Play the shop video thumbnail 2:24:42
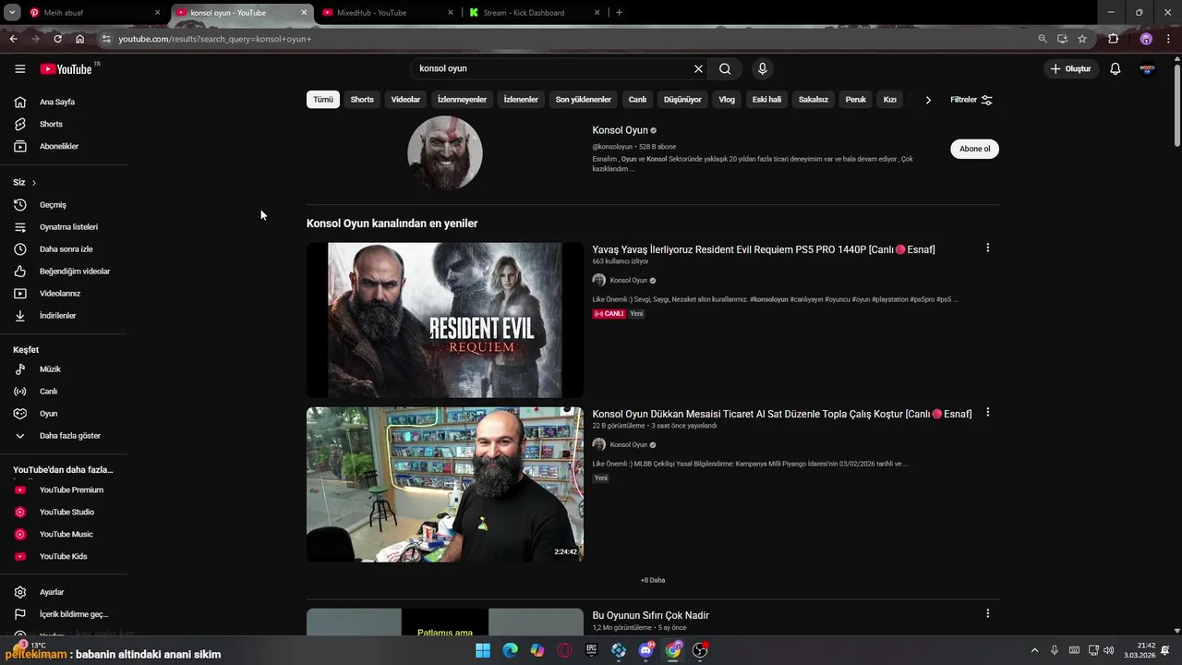Image resolution: width=1182 pixels, height=665 pixels. pyautogui.click(x=445, y=484)
